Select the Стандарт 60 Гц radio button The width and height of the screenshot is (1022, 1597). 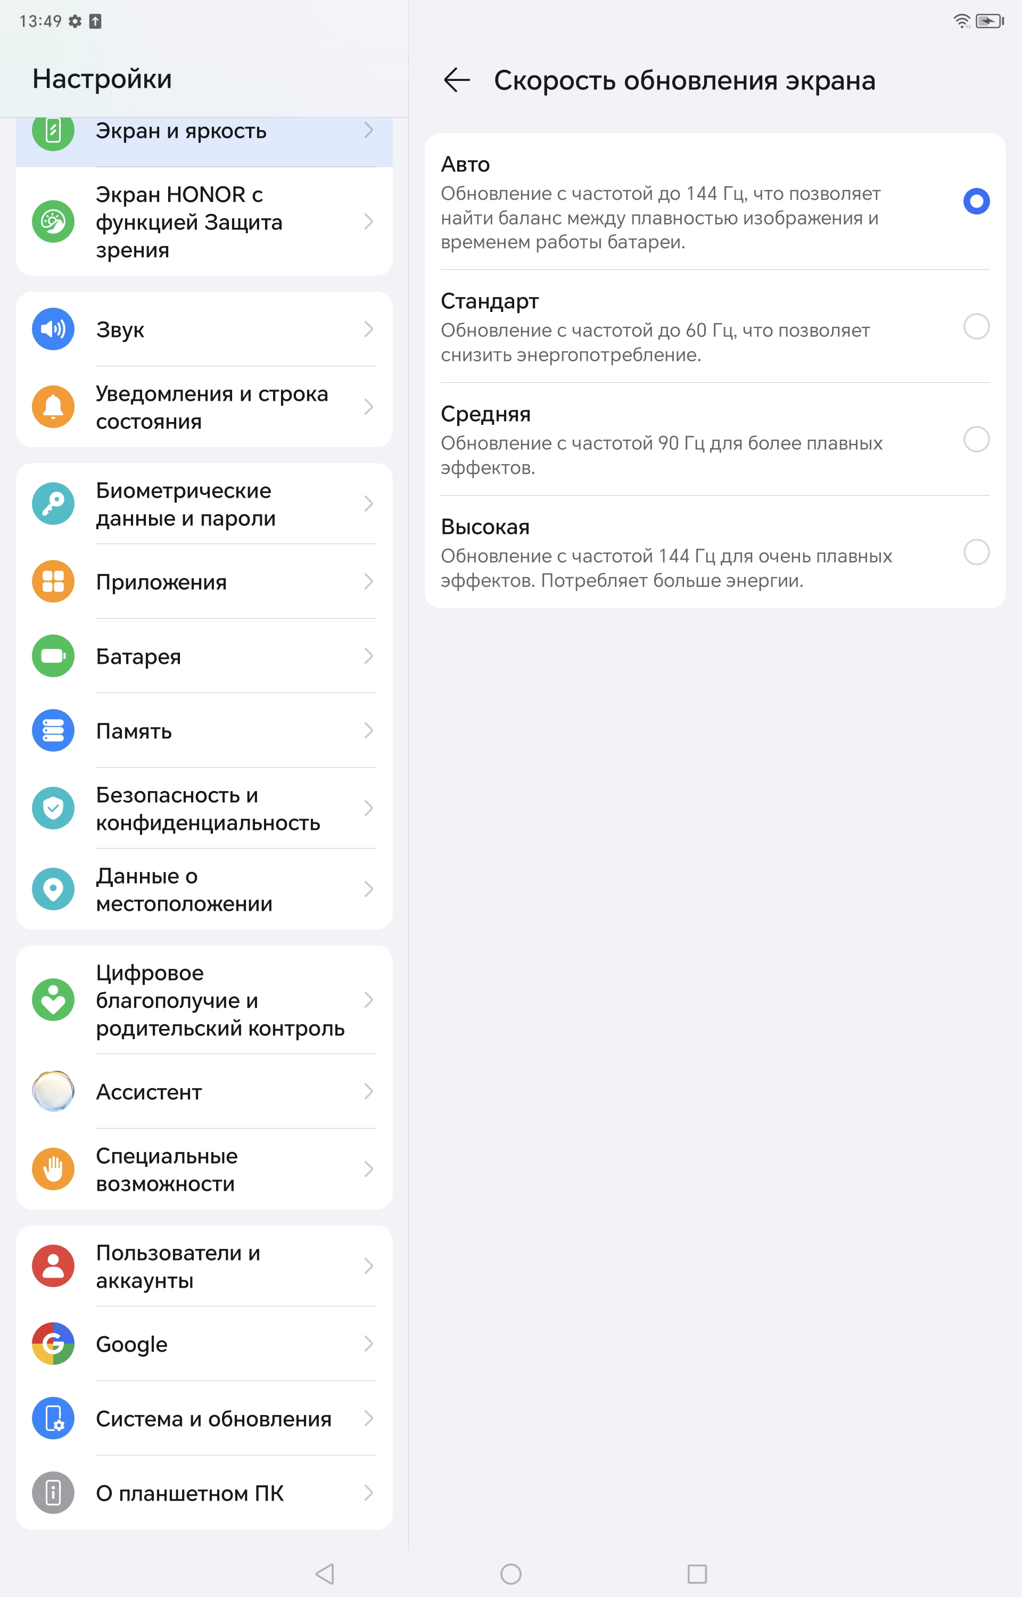(976, 326)
